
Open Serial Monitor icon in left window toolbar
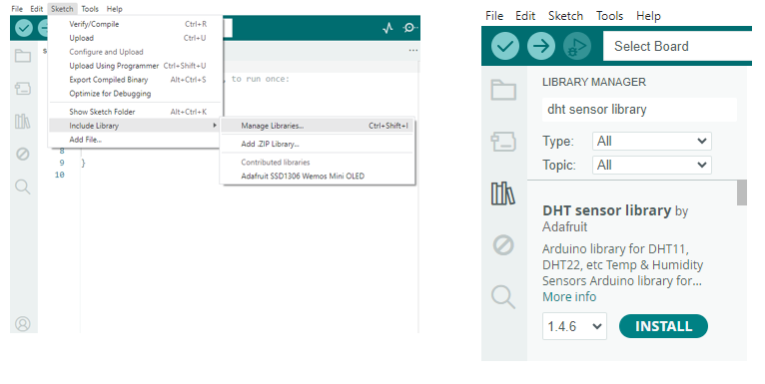click(x=409, y=28)
